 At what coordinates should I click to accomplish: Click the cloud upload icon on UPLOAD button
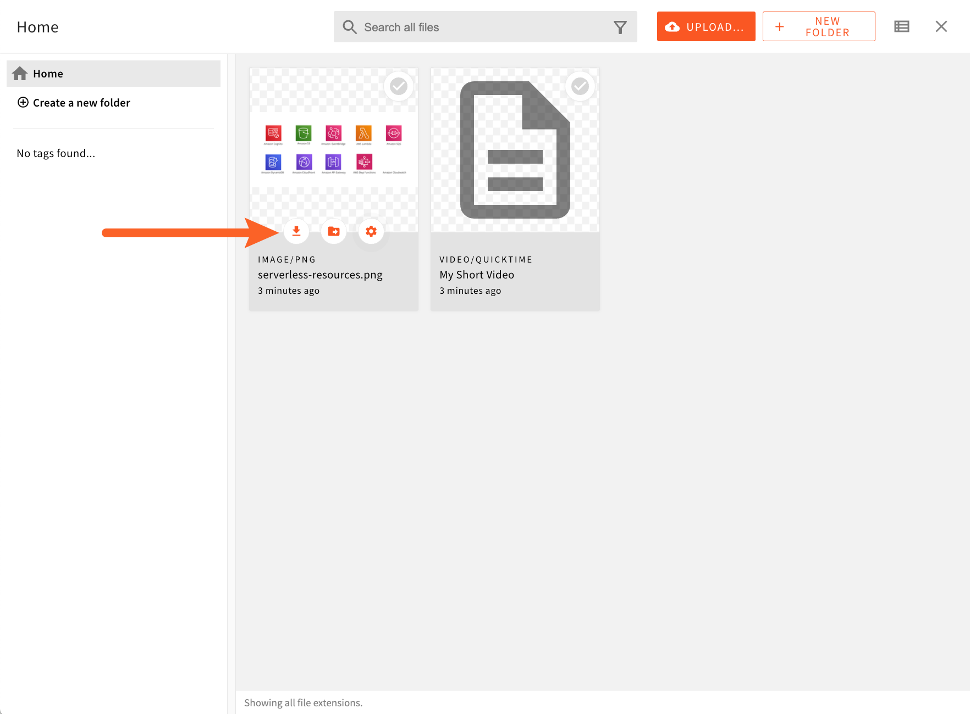tap(673, 26)
